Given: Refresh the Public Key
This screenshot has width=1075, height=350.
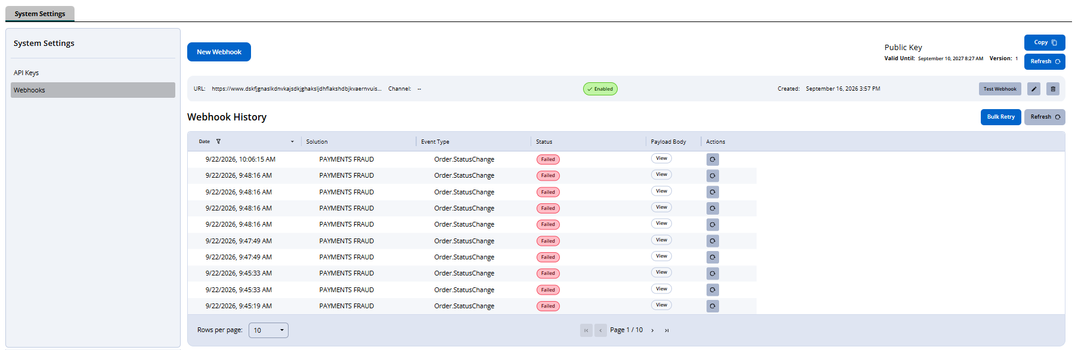Looking at the screenshot, I should pos(1045,61).
